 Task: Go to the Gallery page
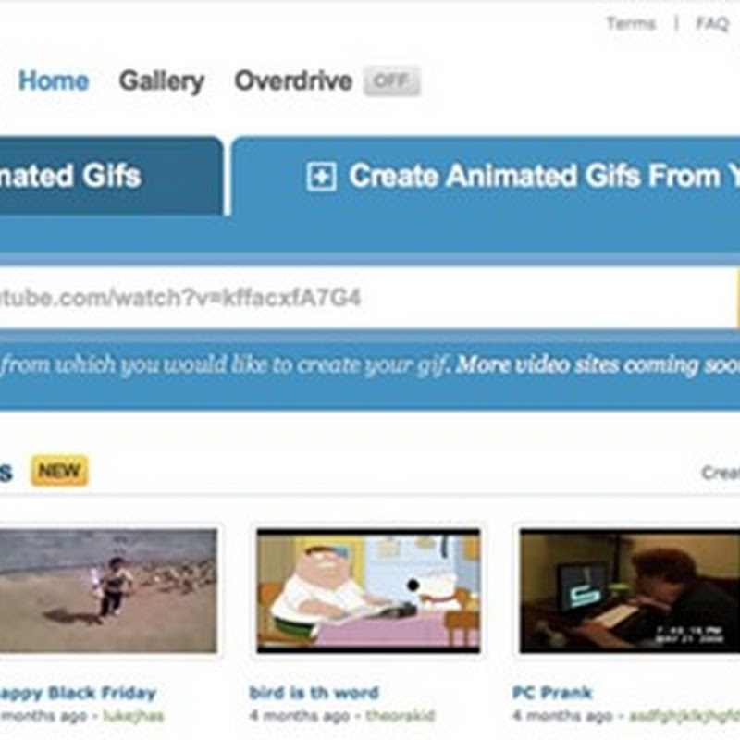tap(162, 81)
